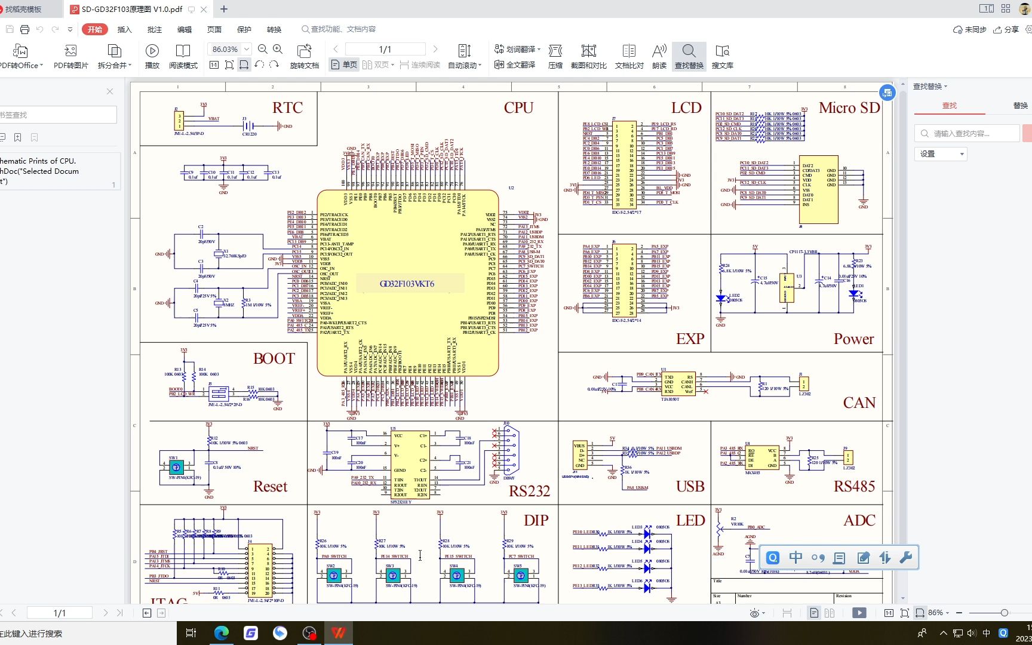
Task: Open new tab with plus button
Action: coord(224,9)
